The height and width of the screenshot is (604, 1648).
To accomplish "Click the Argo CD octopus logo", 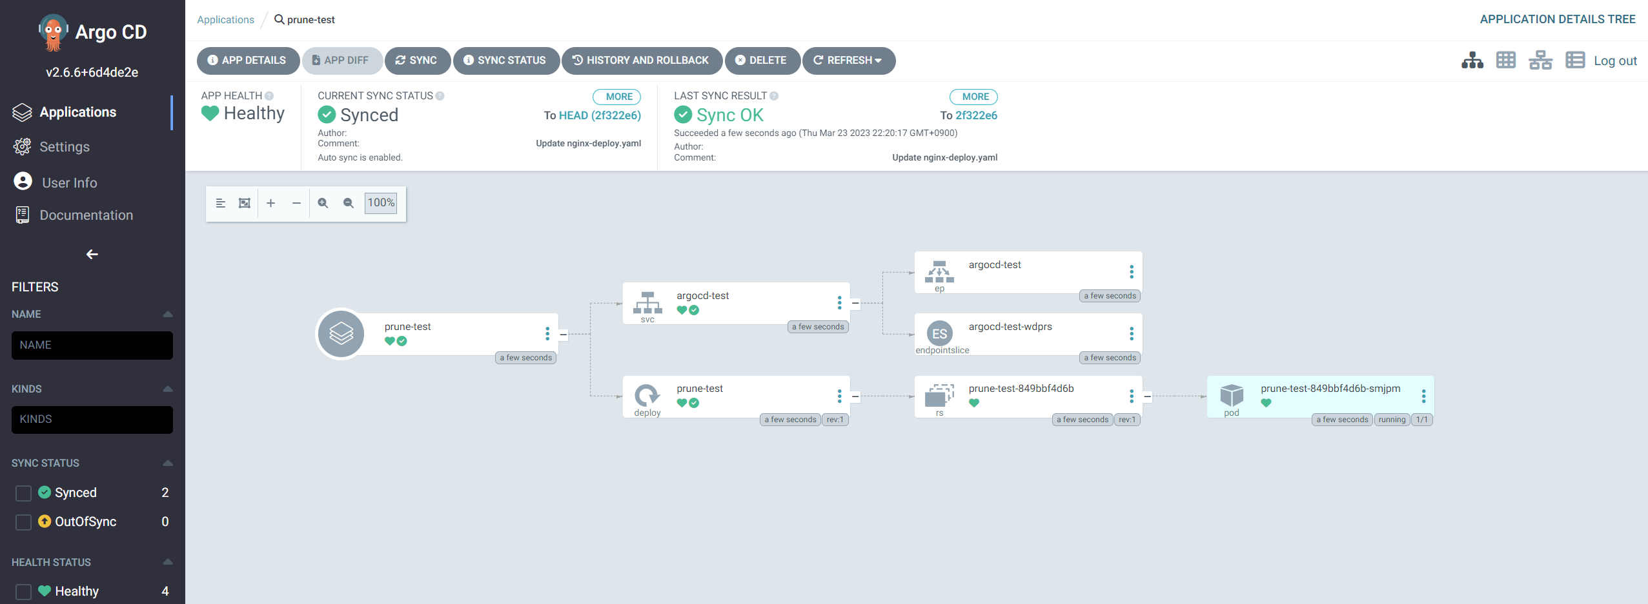I will coord(53,32).
